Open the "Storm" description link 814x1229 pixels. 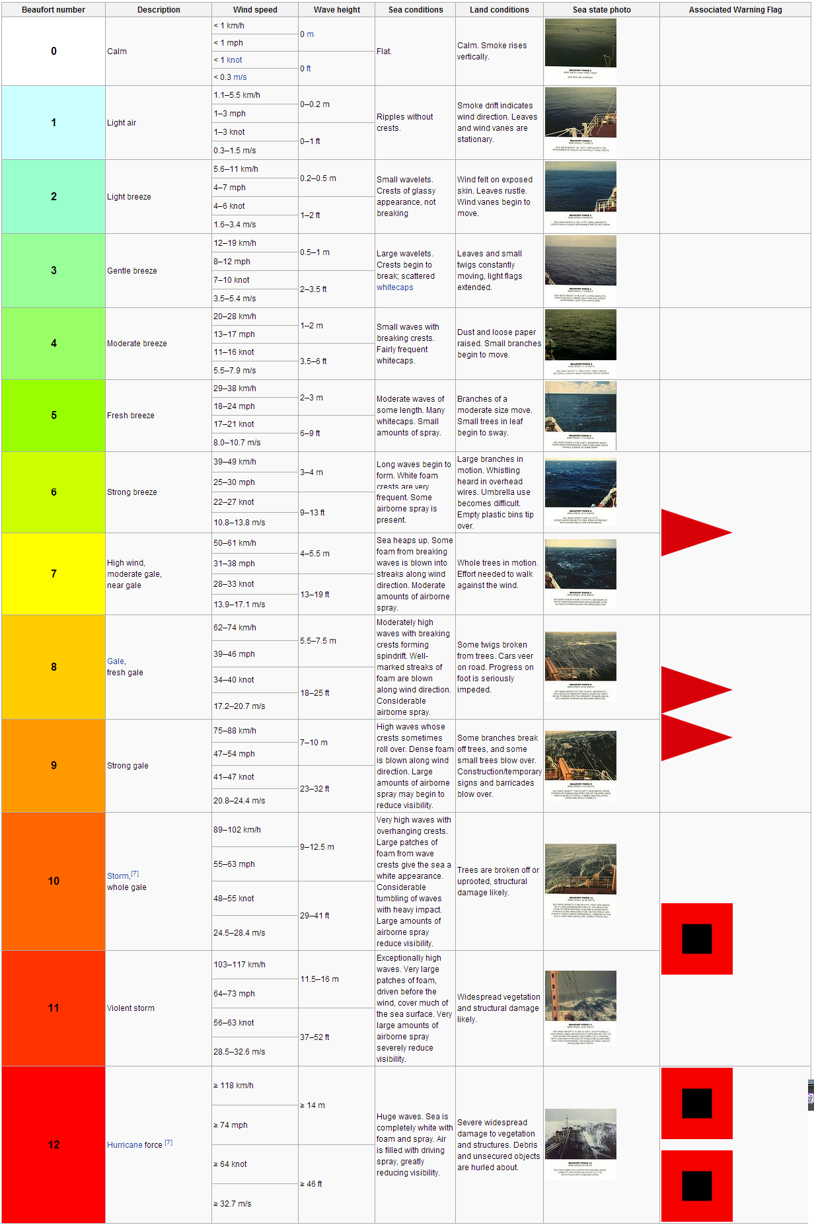coord(118,876)
